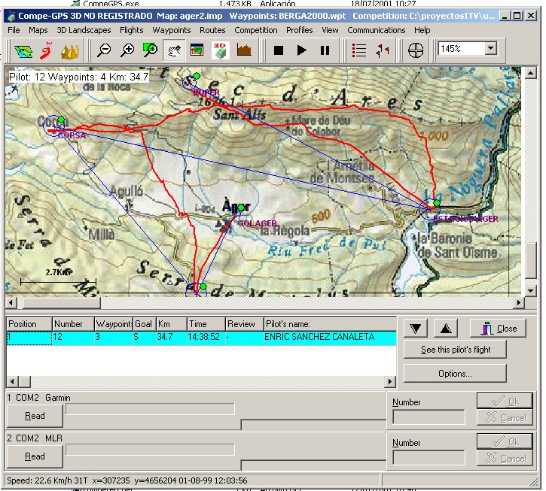
Task: Click the open map toolbar icon
Action: point(23,51)
